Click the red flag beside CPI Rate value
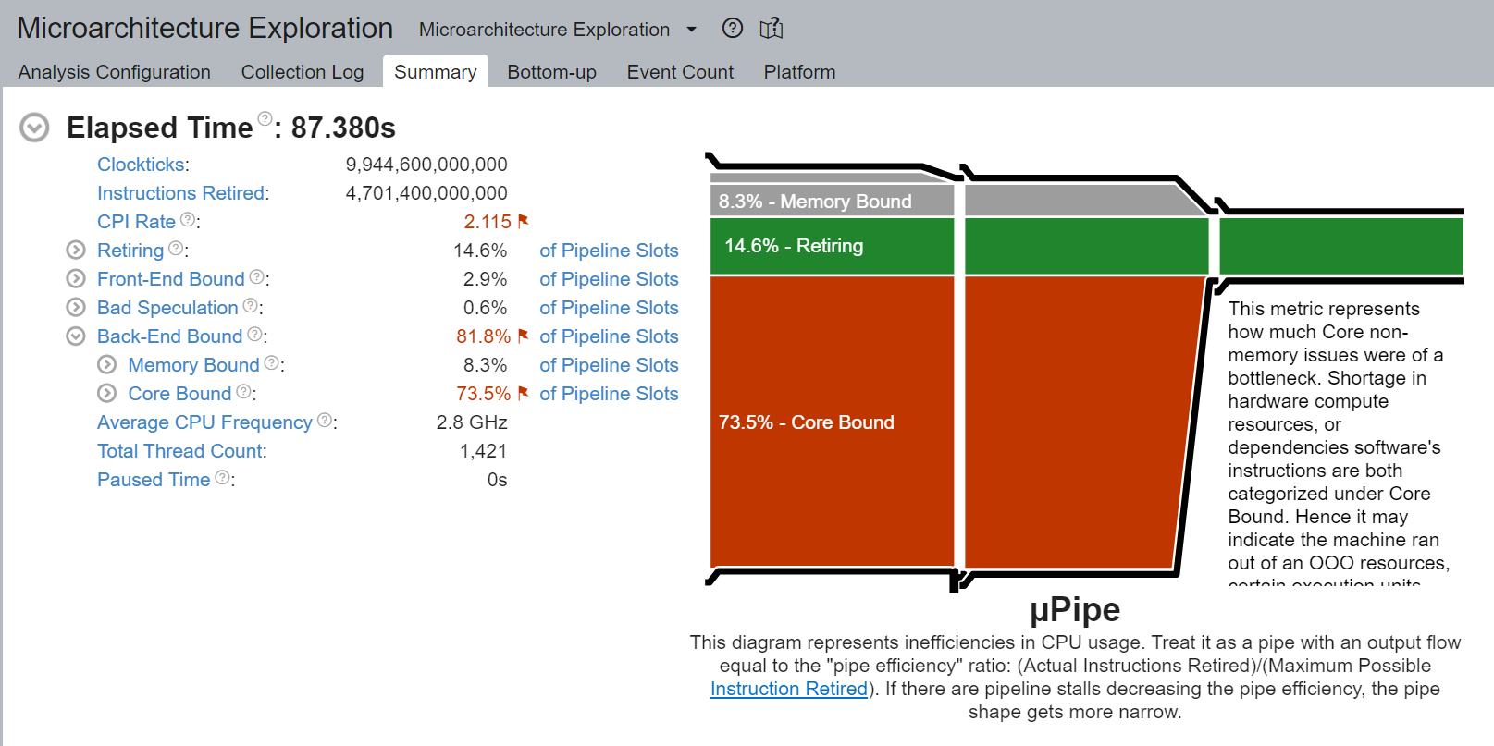The image size is (1494, 746). click(x=524, y=221)
